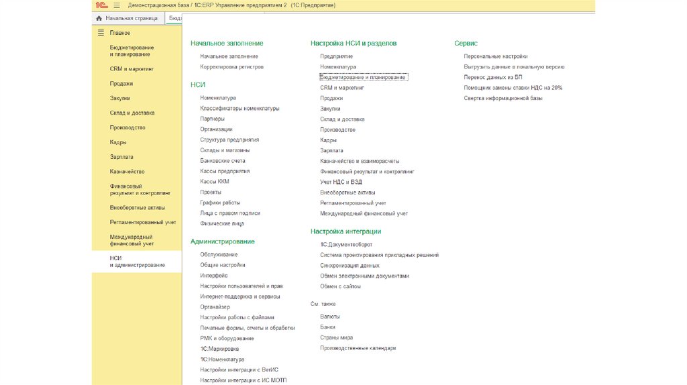
Task: Open Финансовый результат и контроллинг in sidebar
Action: (140, 190)
